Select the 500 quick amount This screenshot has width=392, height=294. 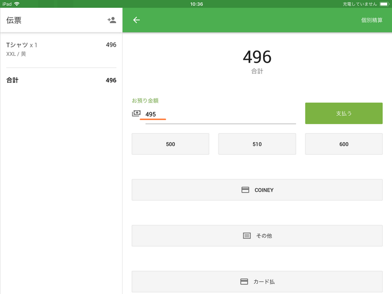(171, 144)
